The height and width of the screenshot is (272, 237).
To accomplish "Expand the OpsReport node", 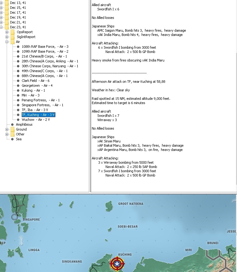I will tap(7, 32).
